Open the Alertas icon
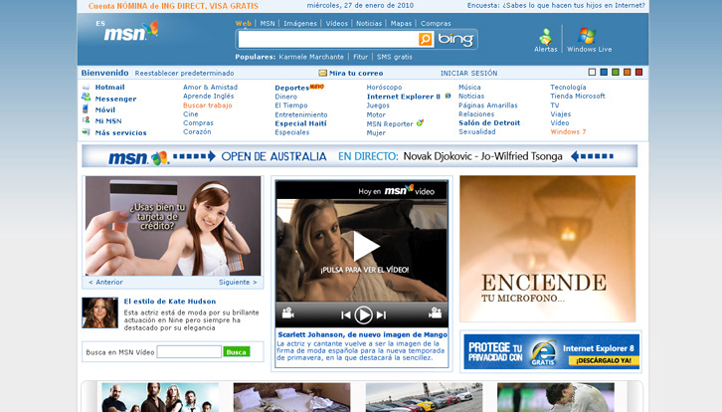This screenshot has height=412, width=722. pos(545,37)
